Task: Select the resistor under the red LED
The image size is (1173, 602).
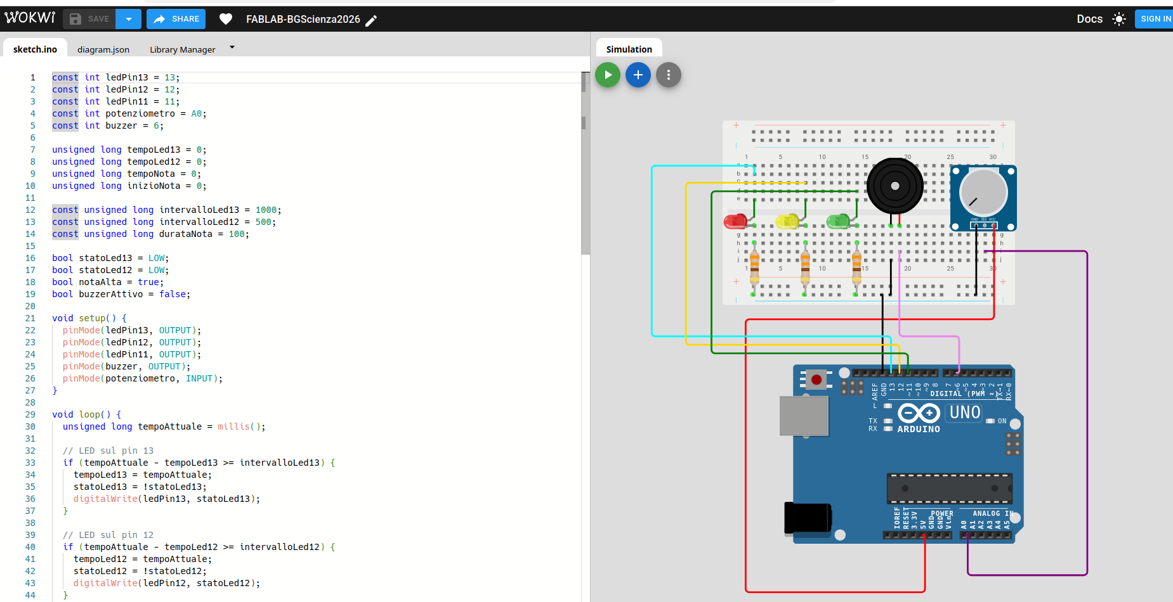Action: click(754, 269)
